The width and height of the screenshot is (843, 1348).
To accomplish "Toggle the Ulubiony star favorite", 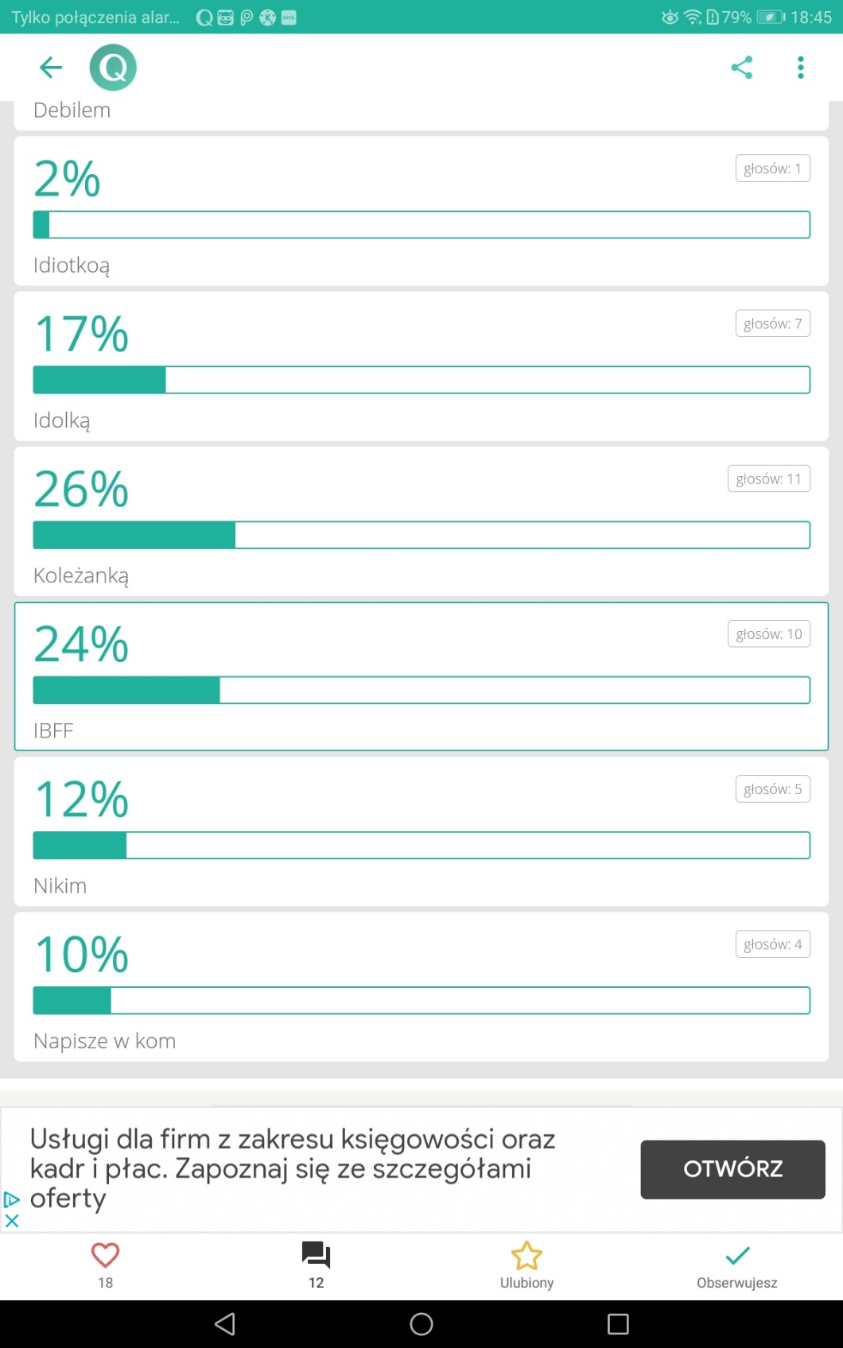I will (526, 1257).
